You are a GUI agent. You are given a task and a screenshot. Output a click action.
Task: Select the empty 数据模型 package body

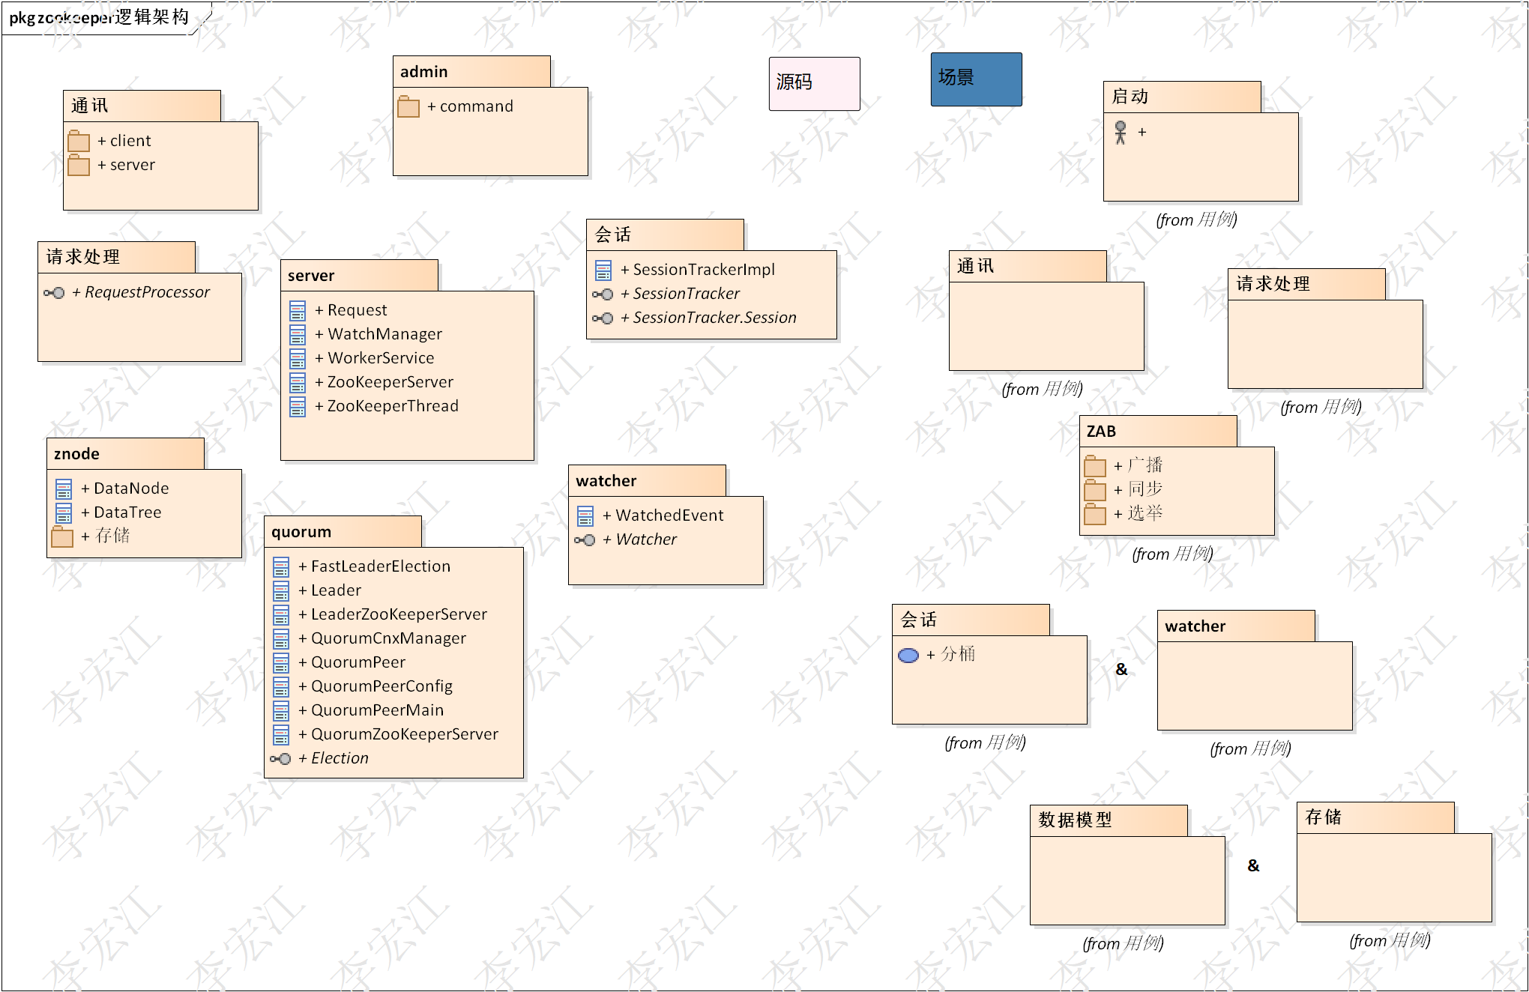tap(1127, 880)
